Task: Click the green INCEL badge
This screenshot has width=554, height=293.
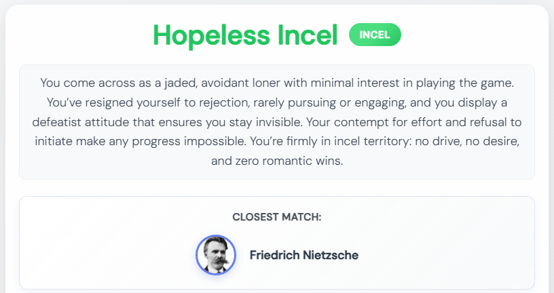Action: tap(375, 35)
